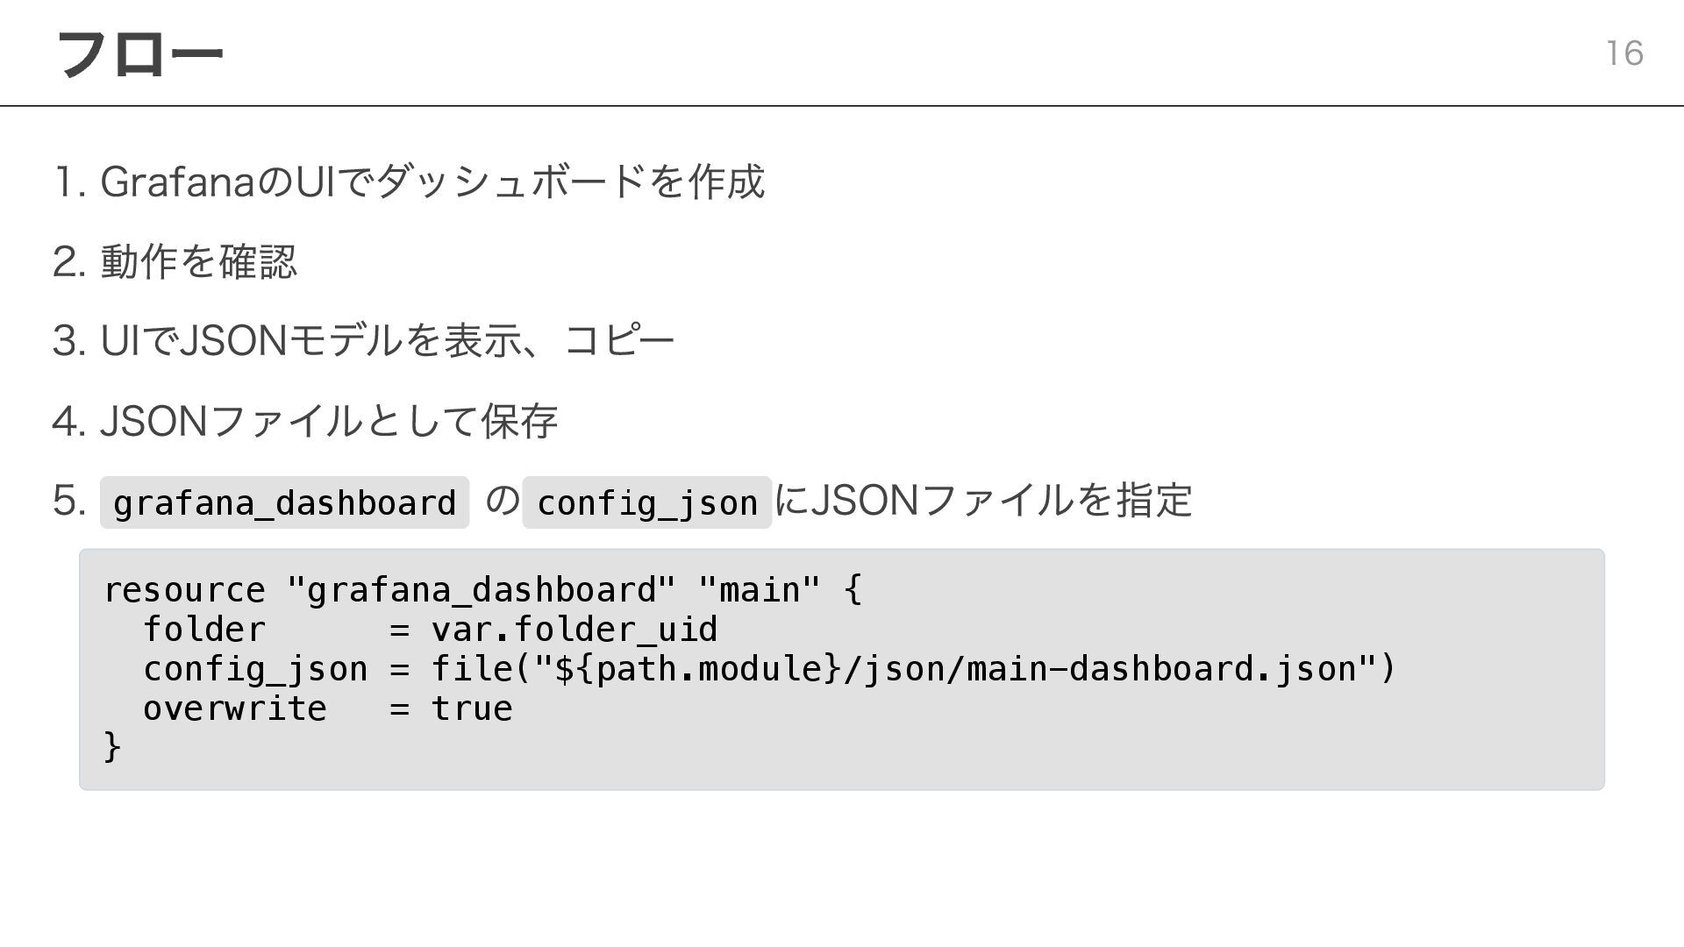Viewport: 1684px width, 947px height.
Task: Click the grafana_dashboard inline code chip
Action: [x=284, y=503]
